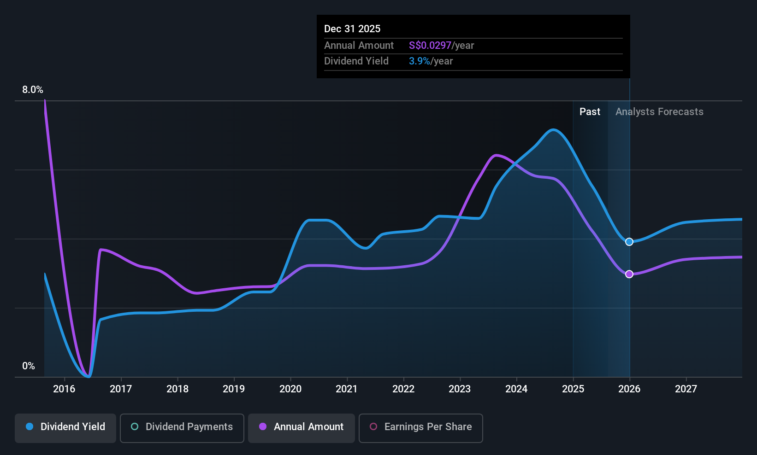Screen dimensions: 757x455
Task: Click the 2023 x-axis label
Action: pos(460,389)
